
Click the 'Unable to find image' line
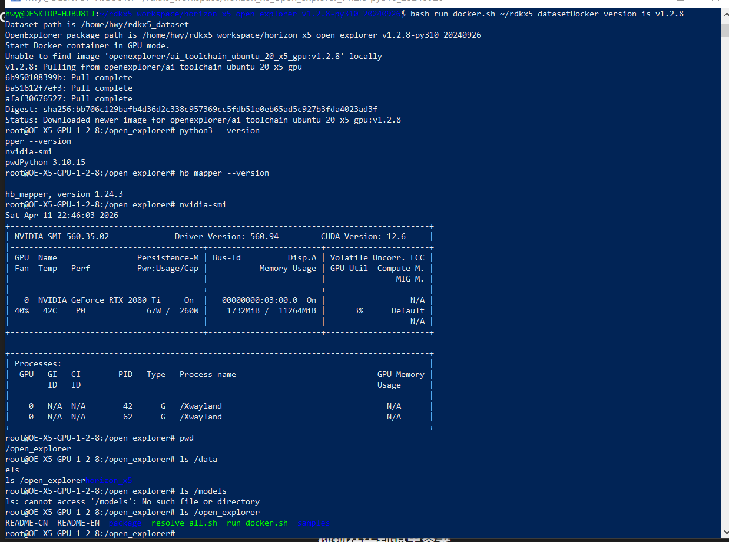194,56
